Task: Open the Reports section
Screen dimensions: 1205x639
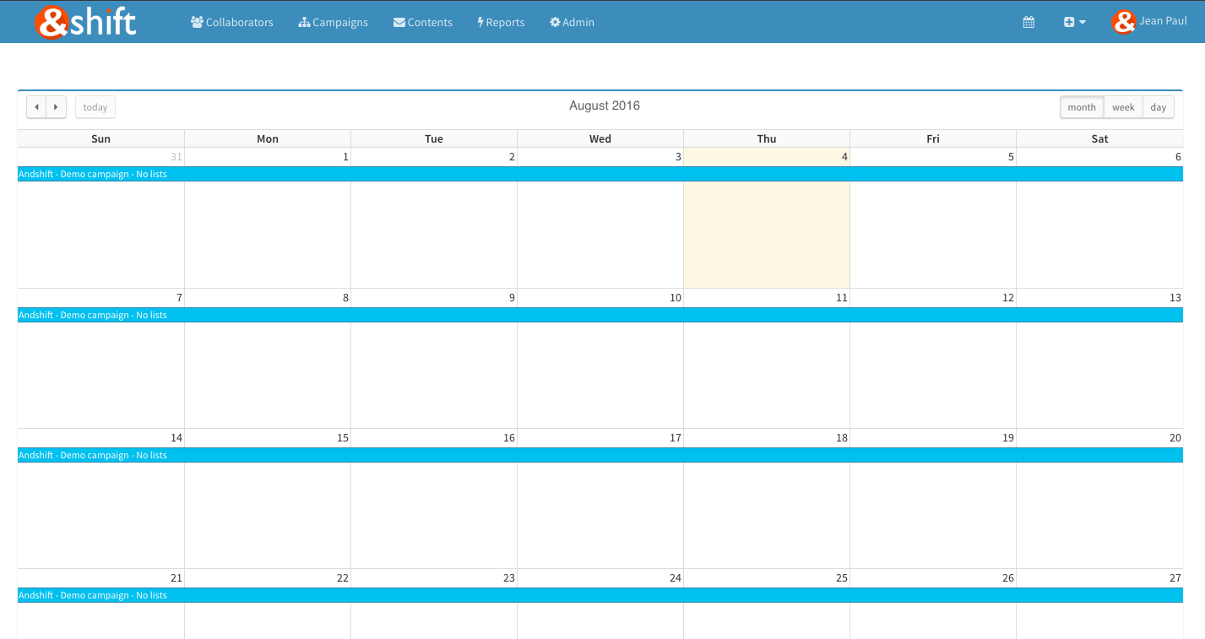Action: point(501,22)
